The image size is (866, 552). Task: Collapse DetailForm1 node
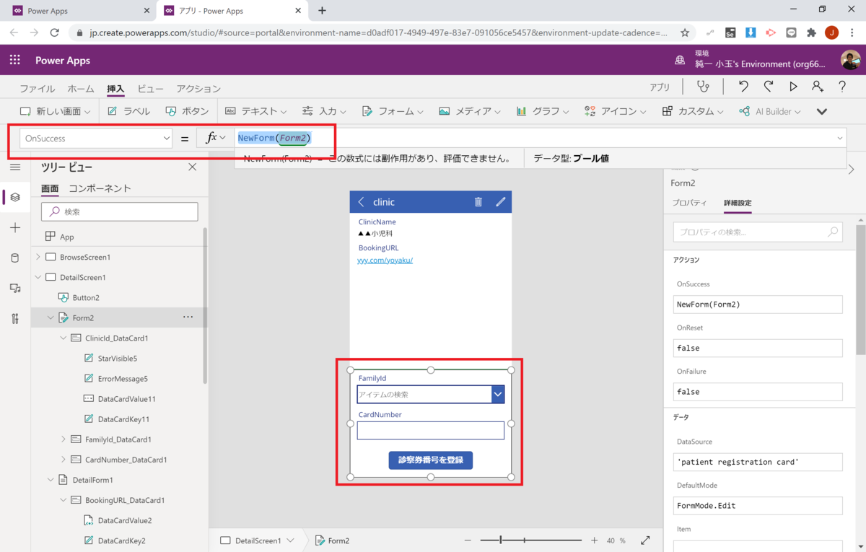[51, 479]
